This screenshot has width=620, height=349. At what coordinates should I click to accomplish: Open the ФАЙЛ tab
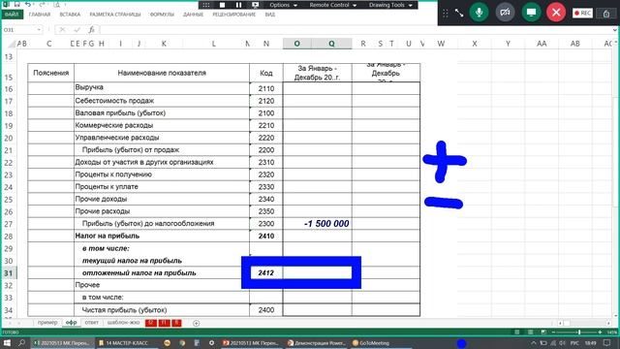[12, 15]
